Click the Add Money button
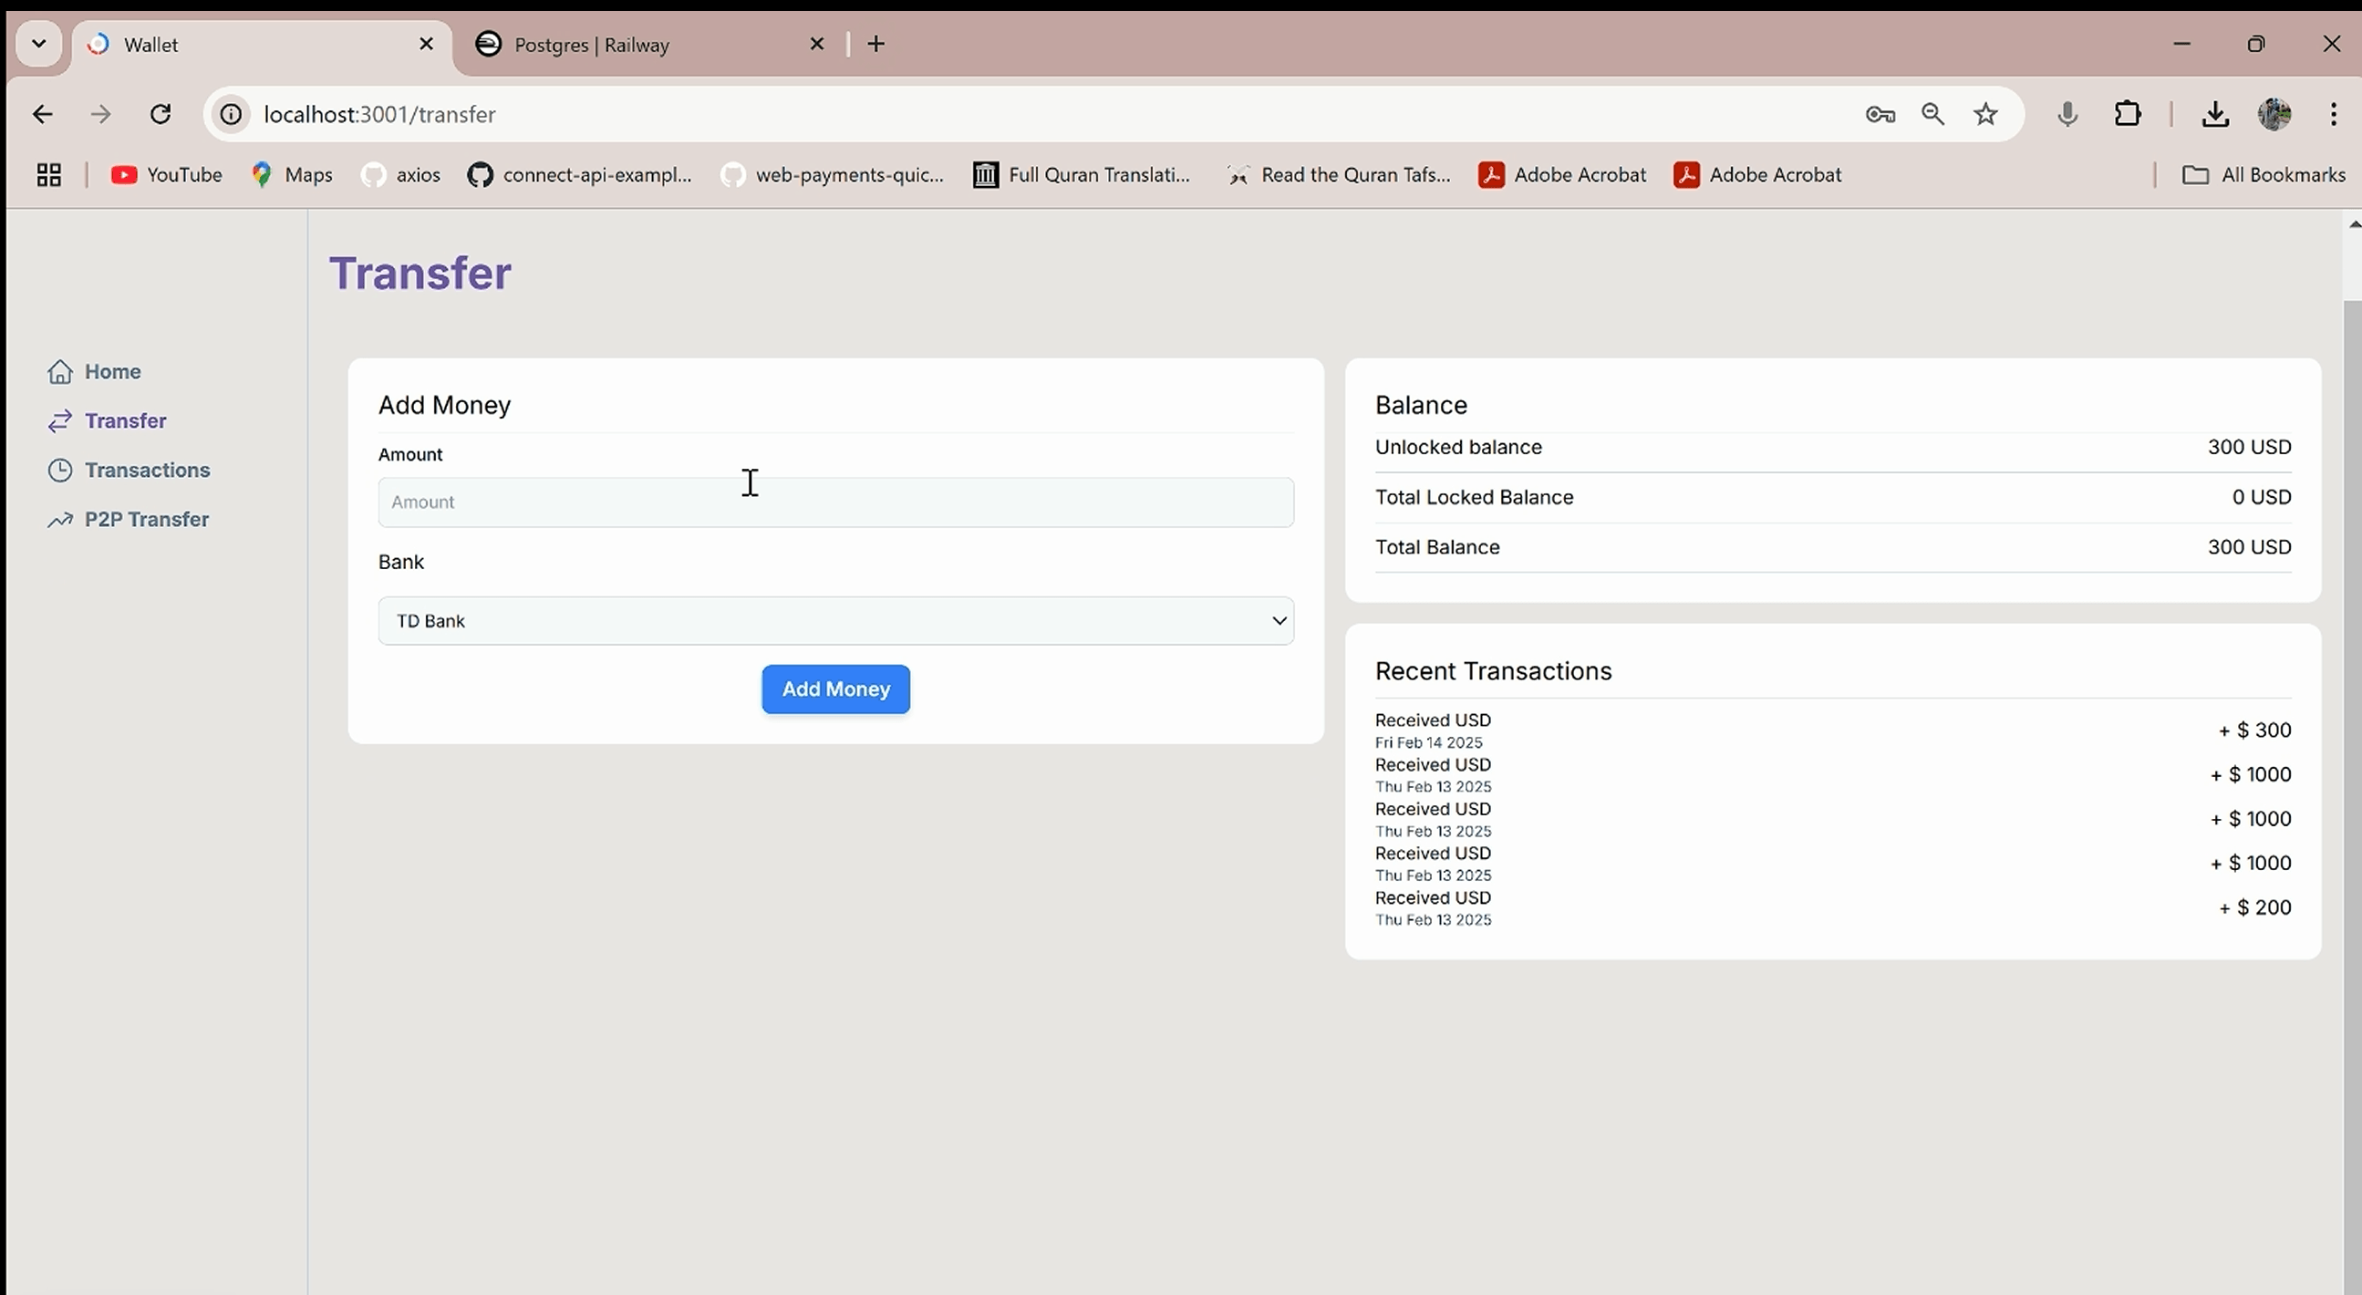Viewport: 2362px width, 1295px height. click(835, 689)
